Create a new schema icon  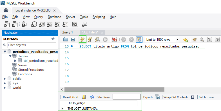point(34,24)
